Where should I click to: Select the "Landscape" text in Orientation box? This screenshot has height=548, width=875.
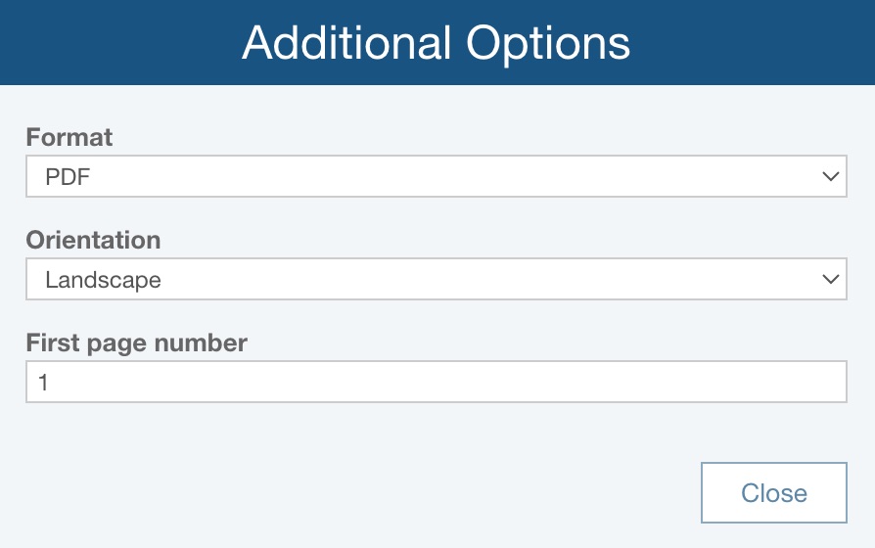pyautogui.click(x=103, y=280)
